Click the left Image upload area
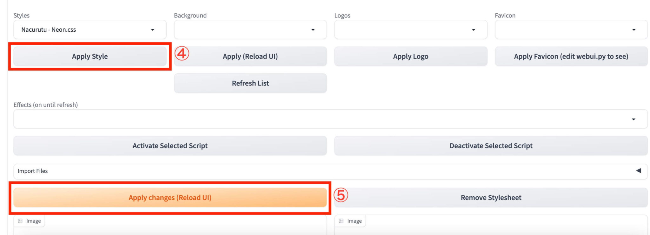 pos(170,230)
